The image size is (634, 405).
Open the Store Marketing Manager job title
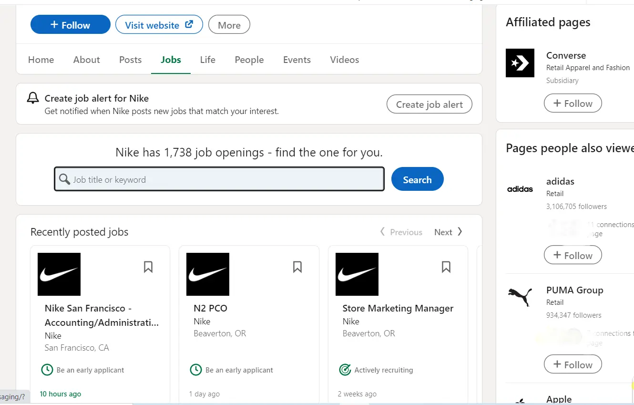coord(398,308)
